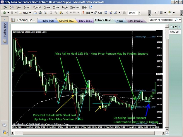Expand the notebook navigation bar chevron
The height and width of the screenshot is (137, 183).
coord(5,19)
